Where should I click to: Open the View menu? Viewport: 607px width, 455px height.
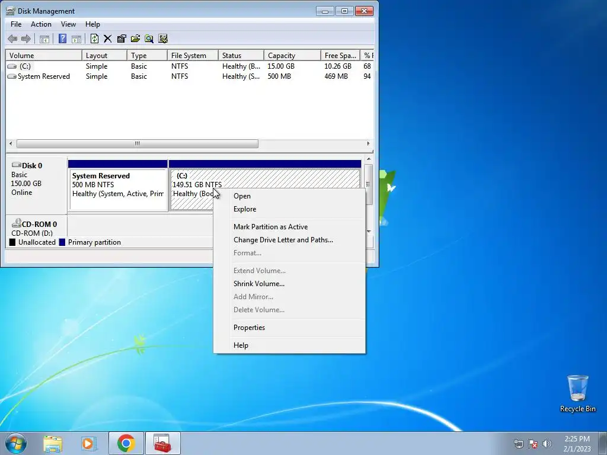click(68, 24)
